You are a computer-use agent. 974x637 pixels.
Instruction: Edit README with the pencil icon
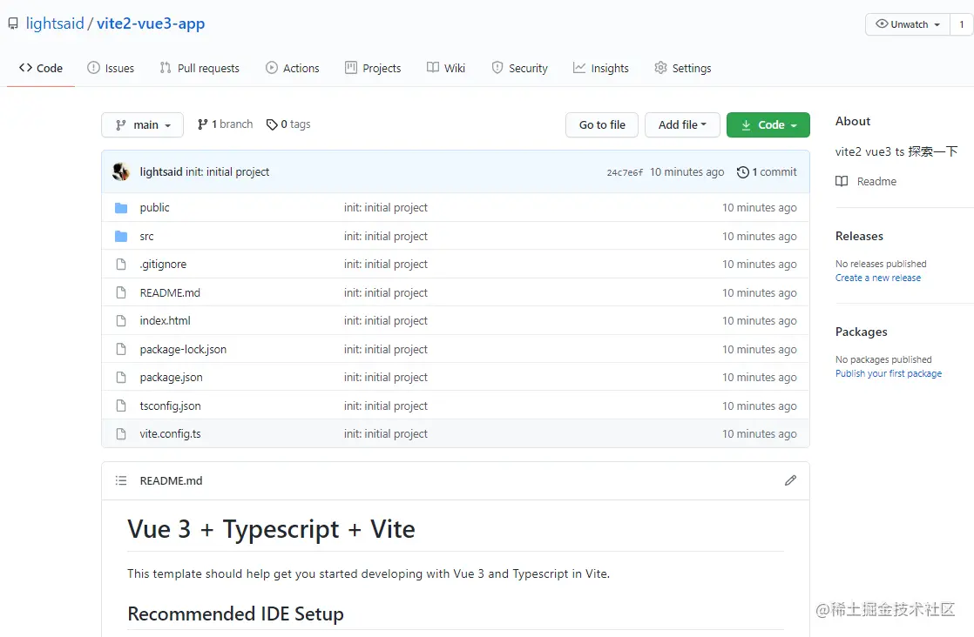[x=790, y=480]
